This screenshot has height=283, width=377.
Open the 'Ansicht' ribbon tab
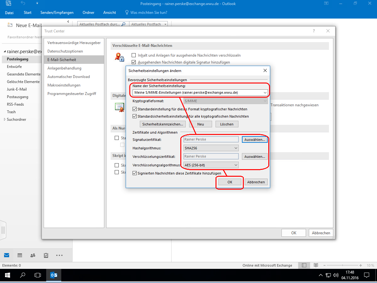pos(110,13)
